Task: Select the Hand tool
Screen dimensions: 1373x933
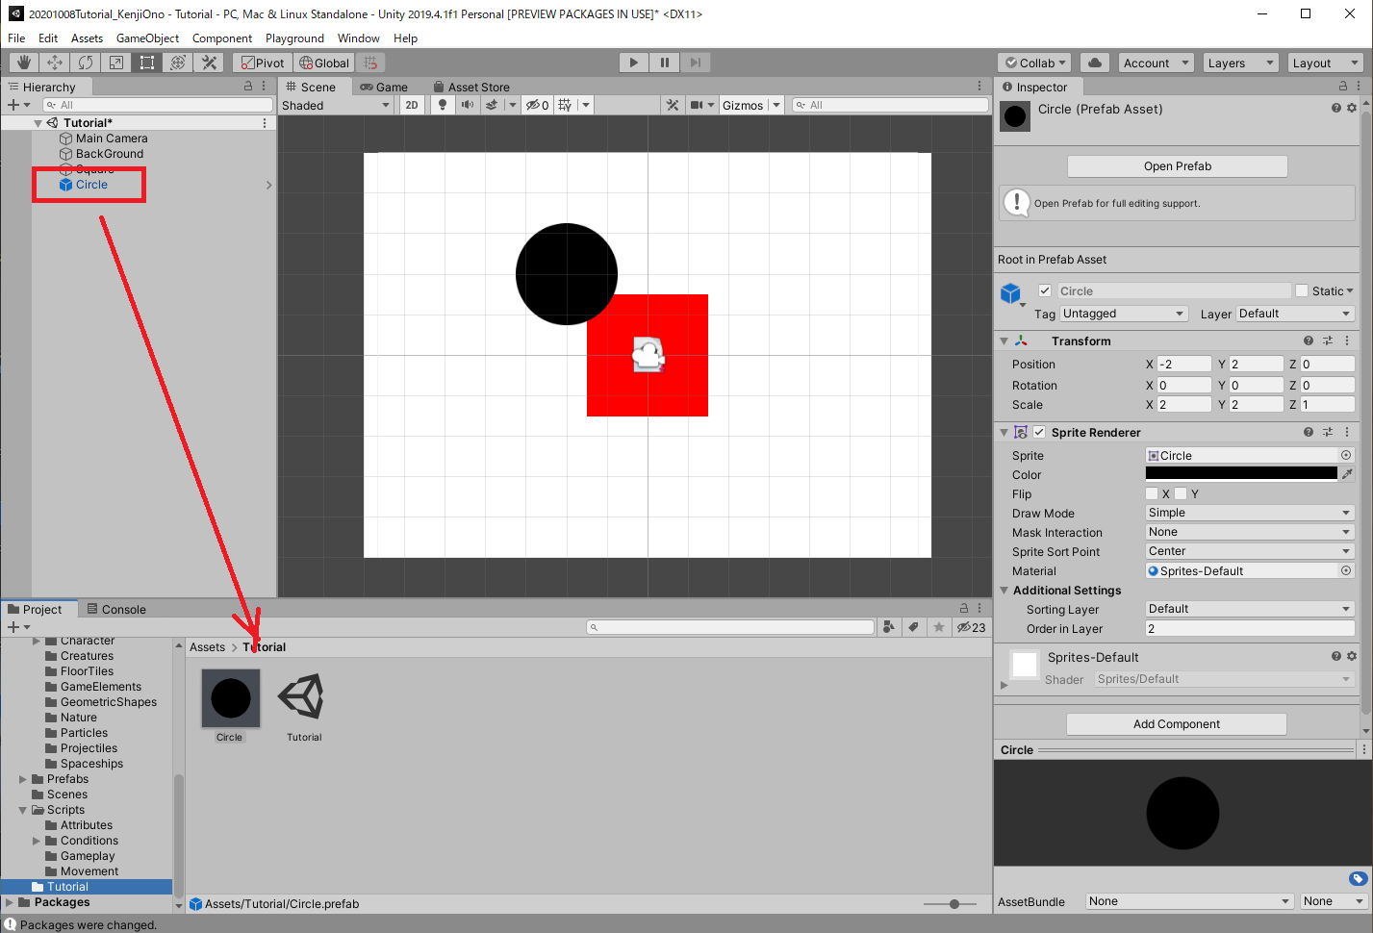Action: point(24,63)
